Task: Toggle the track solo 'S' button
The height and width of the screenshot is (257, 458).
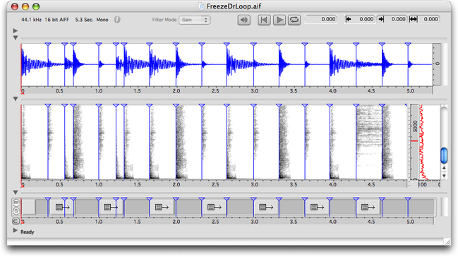Action: (16, 211)
